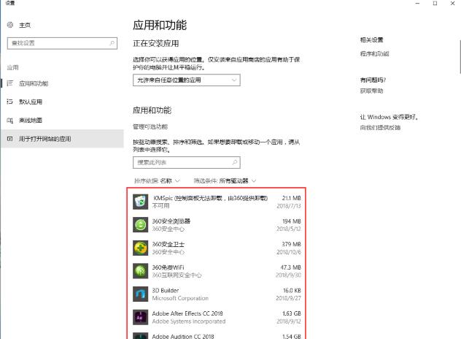Click the Adobe Audition CC 2018 icon
461x339 pixels.
(x=141, y=336)
